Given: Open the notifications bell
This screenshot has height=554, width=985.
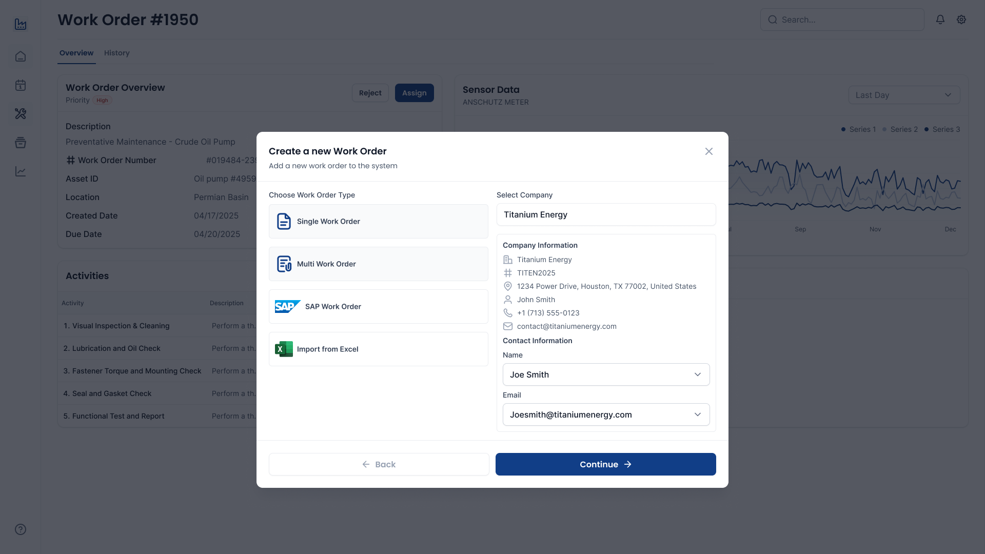Looking at the screenshot, I should point(940,19).
